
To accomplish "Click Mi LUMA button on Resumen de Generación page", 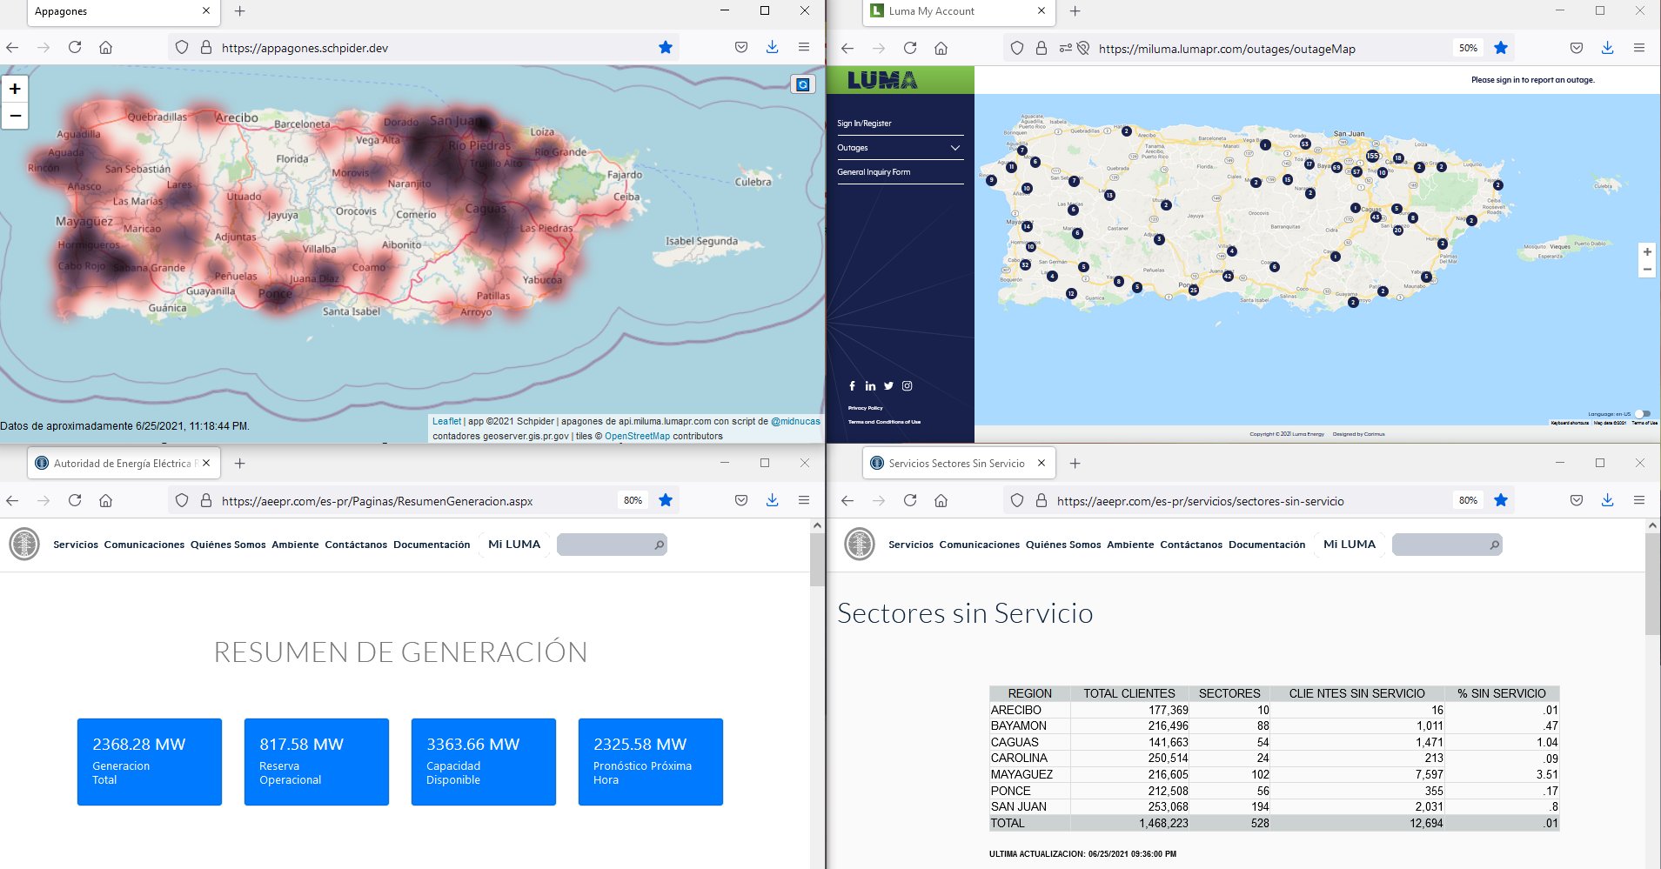I will [x=514, y=545].
